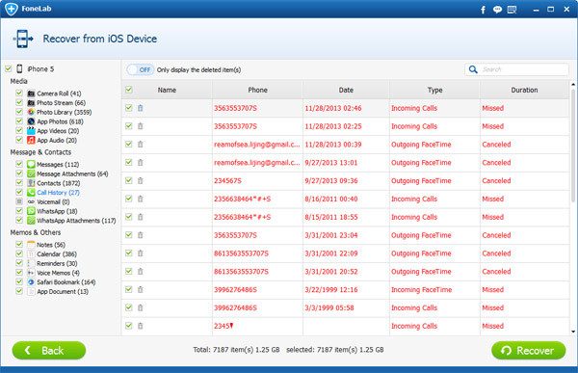The image size is (578, 373).
Task: Sort by the Type column header
Action: tap(434, 90)
